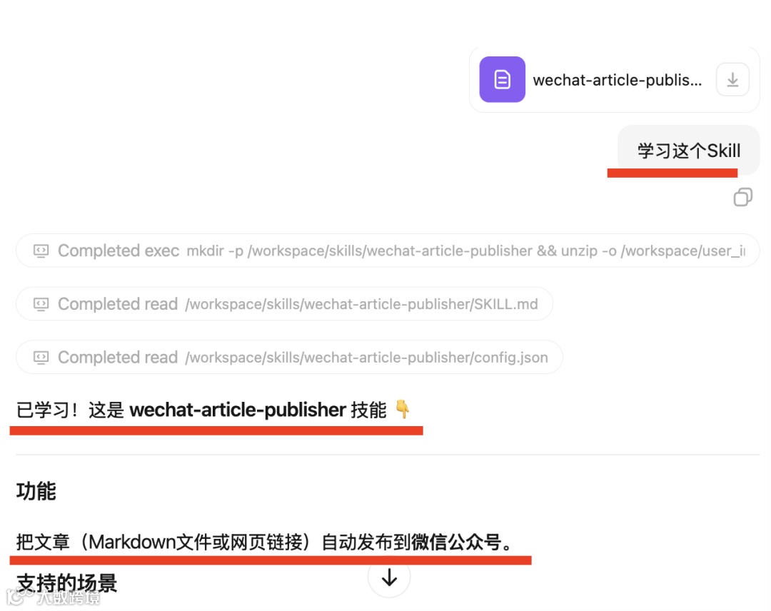Click the SKILL.md file path text

pyautogui.click(x=361, y=304)
